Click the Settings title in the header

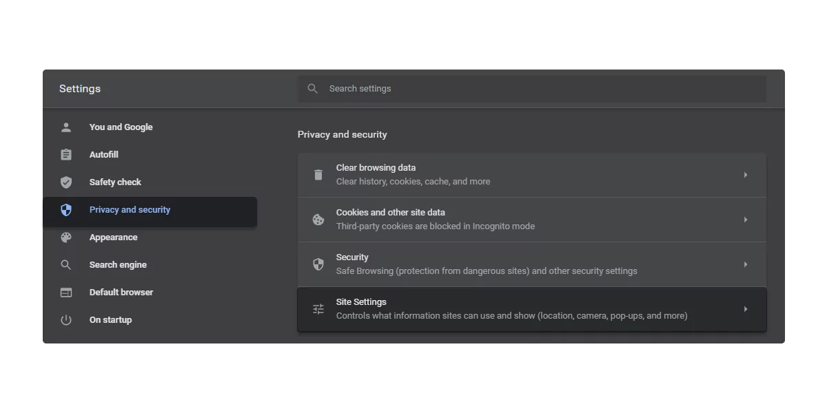tap(80, 89)
